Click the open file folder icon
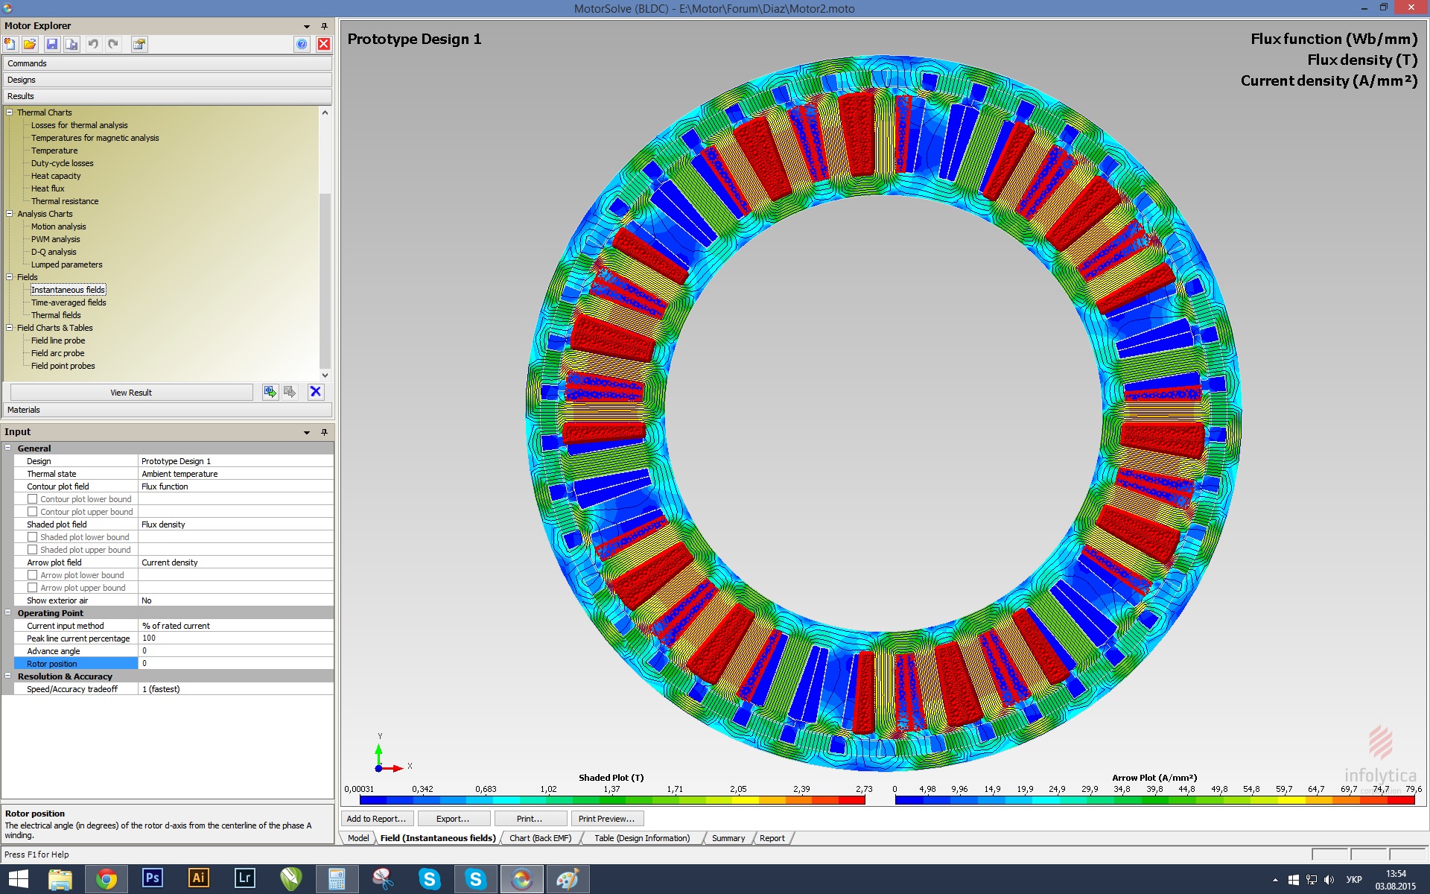The width and height of the screenshot is (1430, 894). pyautogui.click(x=30, y=44)
